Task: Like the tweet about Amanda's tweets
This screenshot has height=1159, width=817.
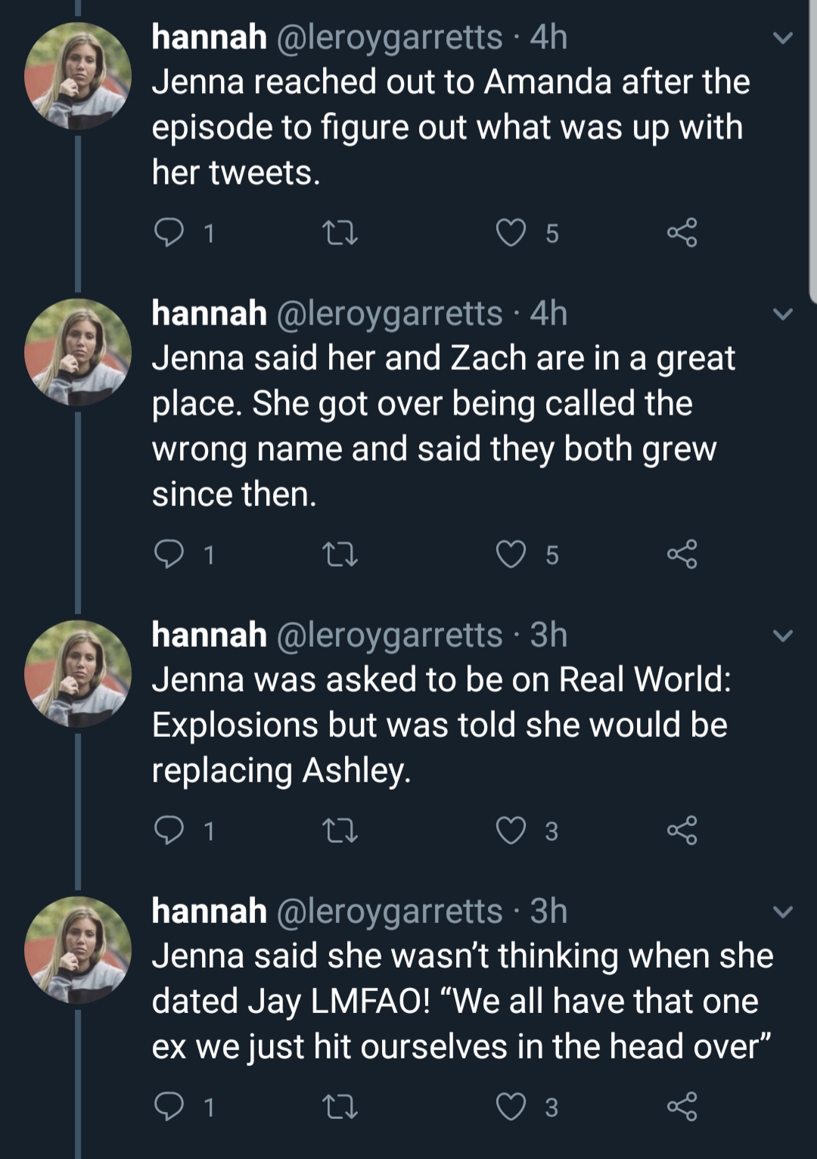Action: click(x=511, y=233)
